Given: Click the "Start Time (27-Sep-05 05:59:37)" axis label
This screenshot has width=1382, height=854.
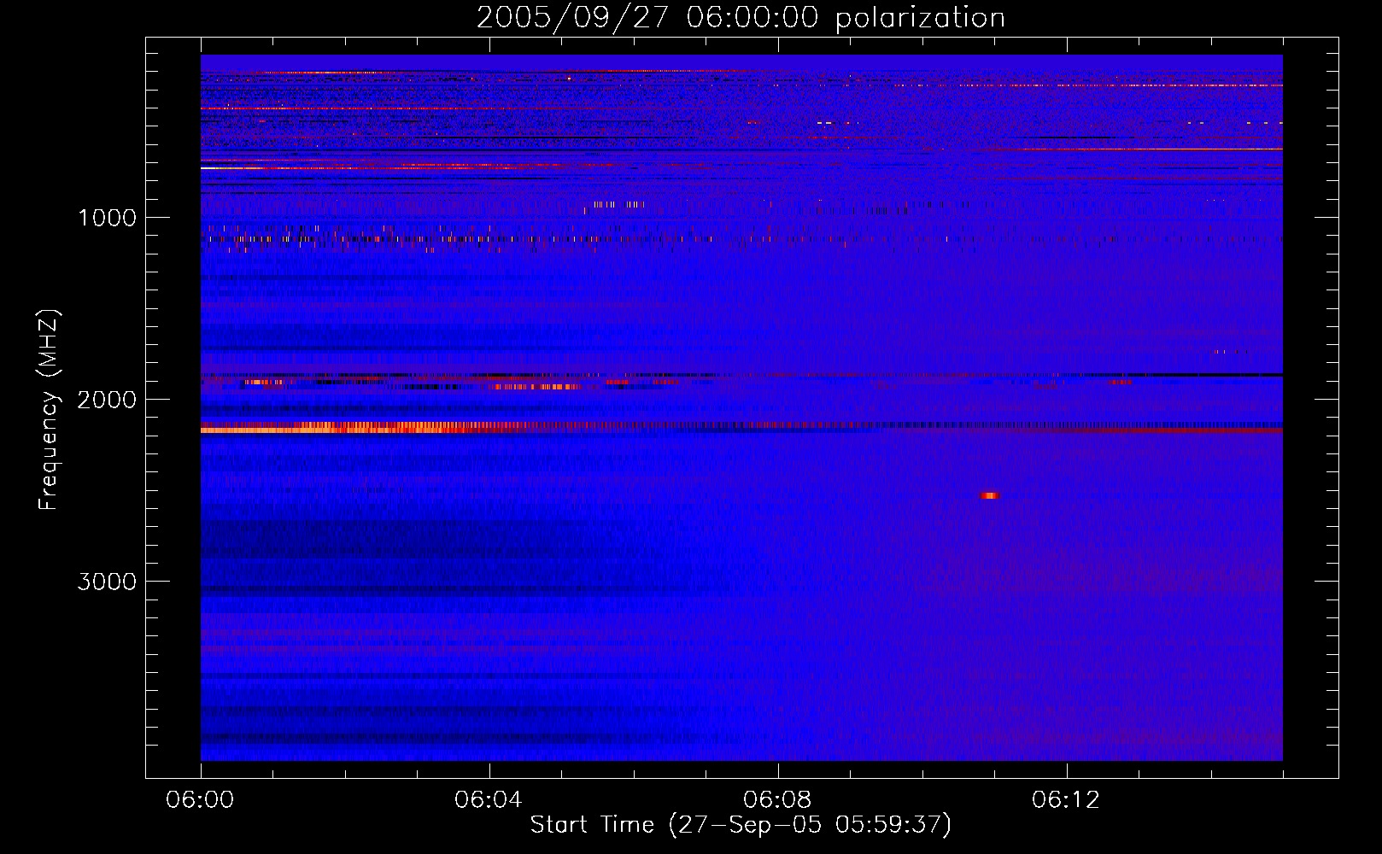Looking at the screenshot, I should pyautogui.click(x=741, y=825).
